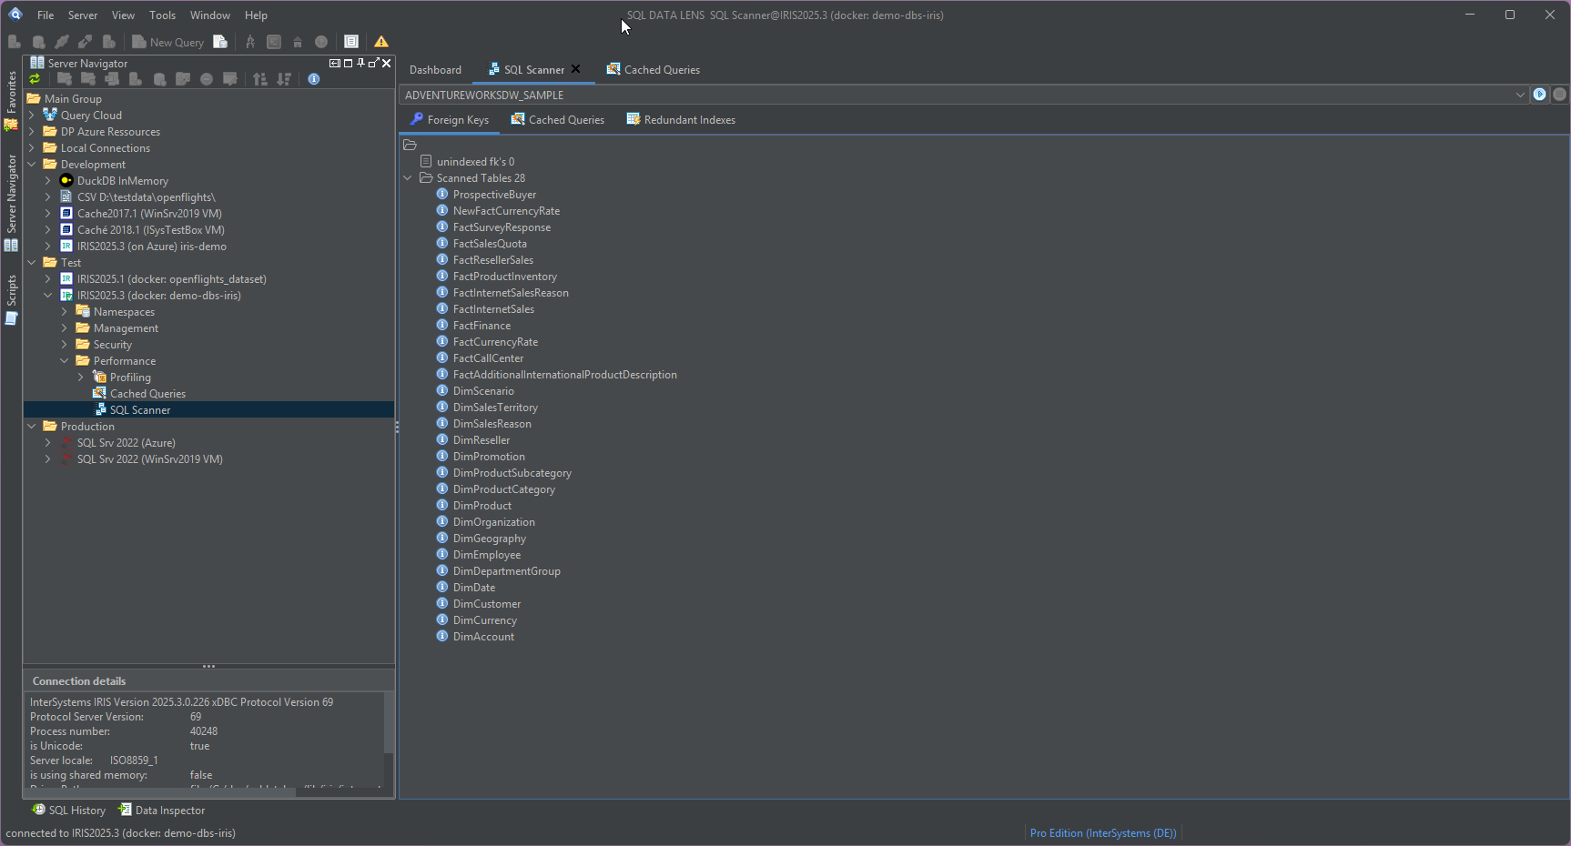Close the Server Navigator panel
The width and height of the screenshot is (1571, 846).
click(387, 63)
